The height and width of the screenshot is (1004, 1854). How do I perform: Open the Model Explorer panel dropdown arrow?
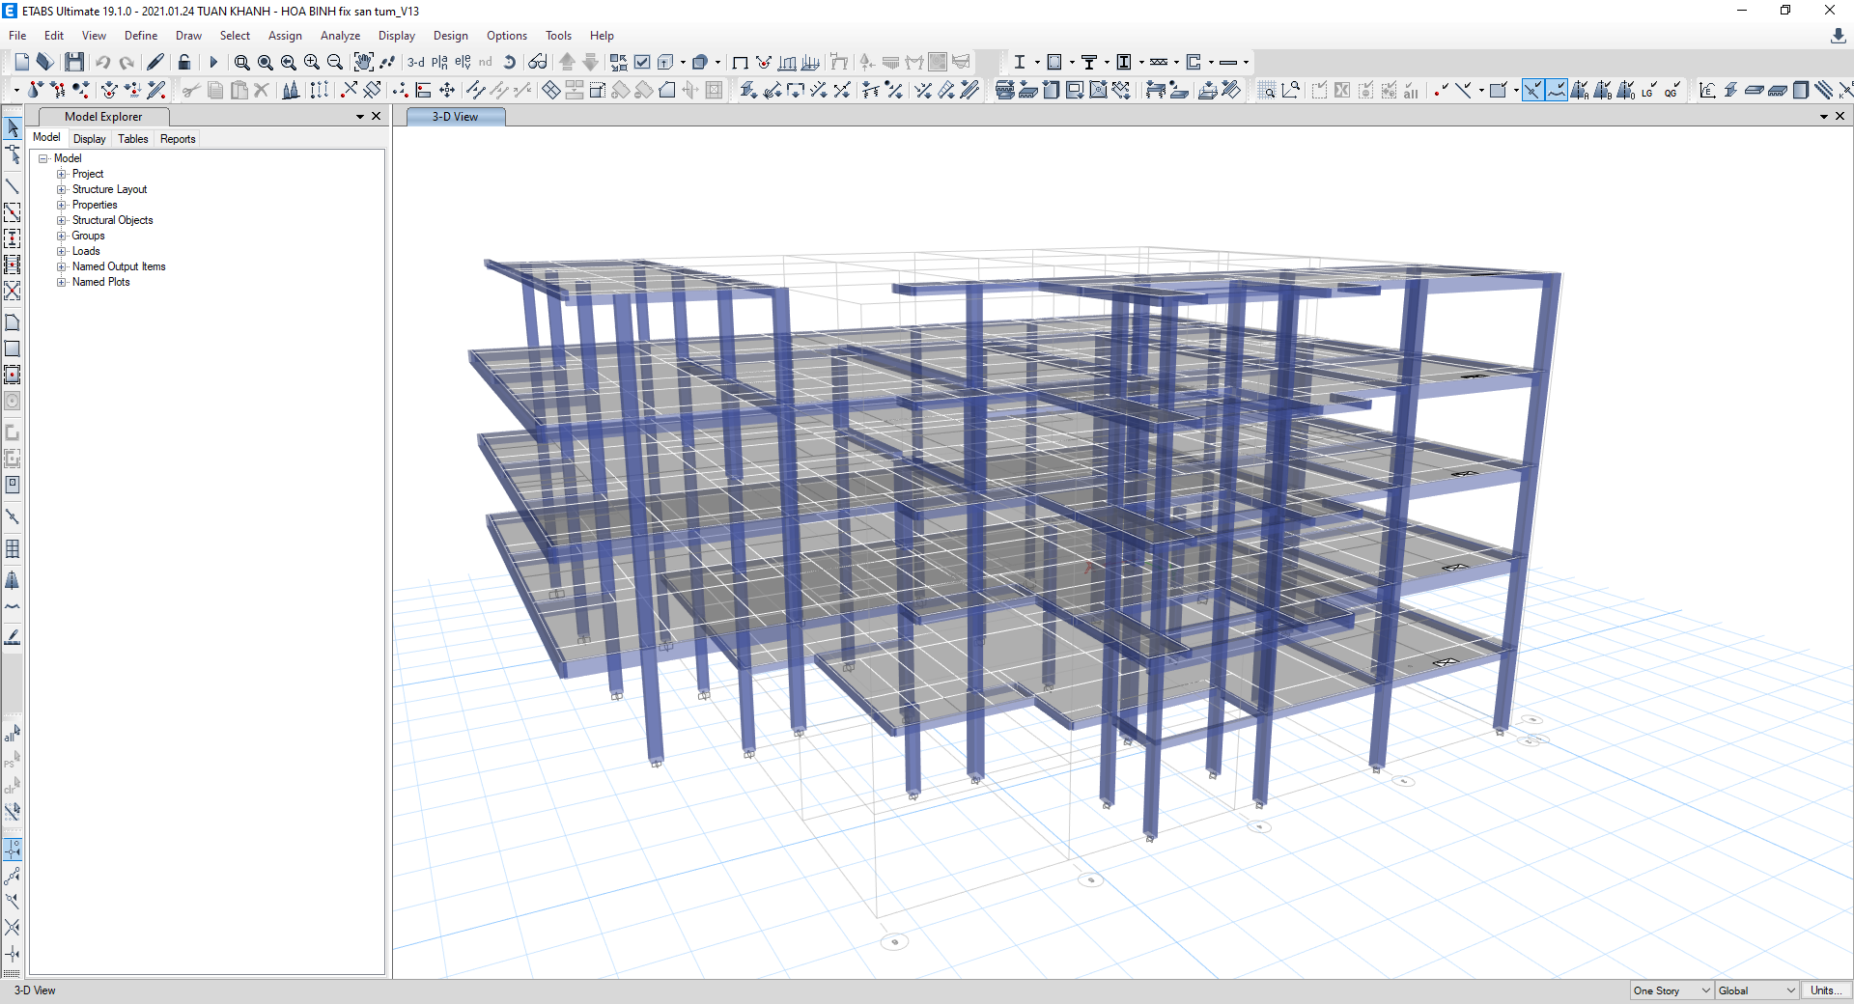(x=360, y=117)
